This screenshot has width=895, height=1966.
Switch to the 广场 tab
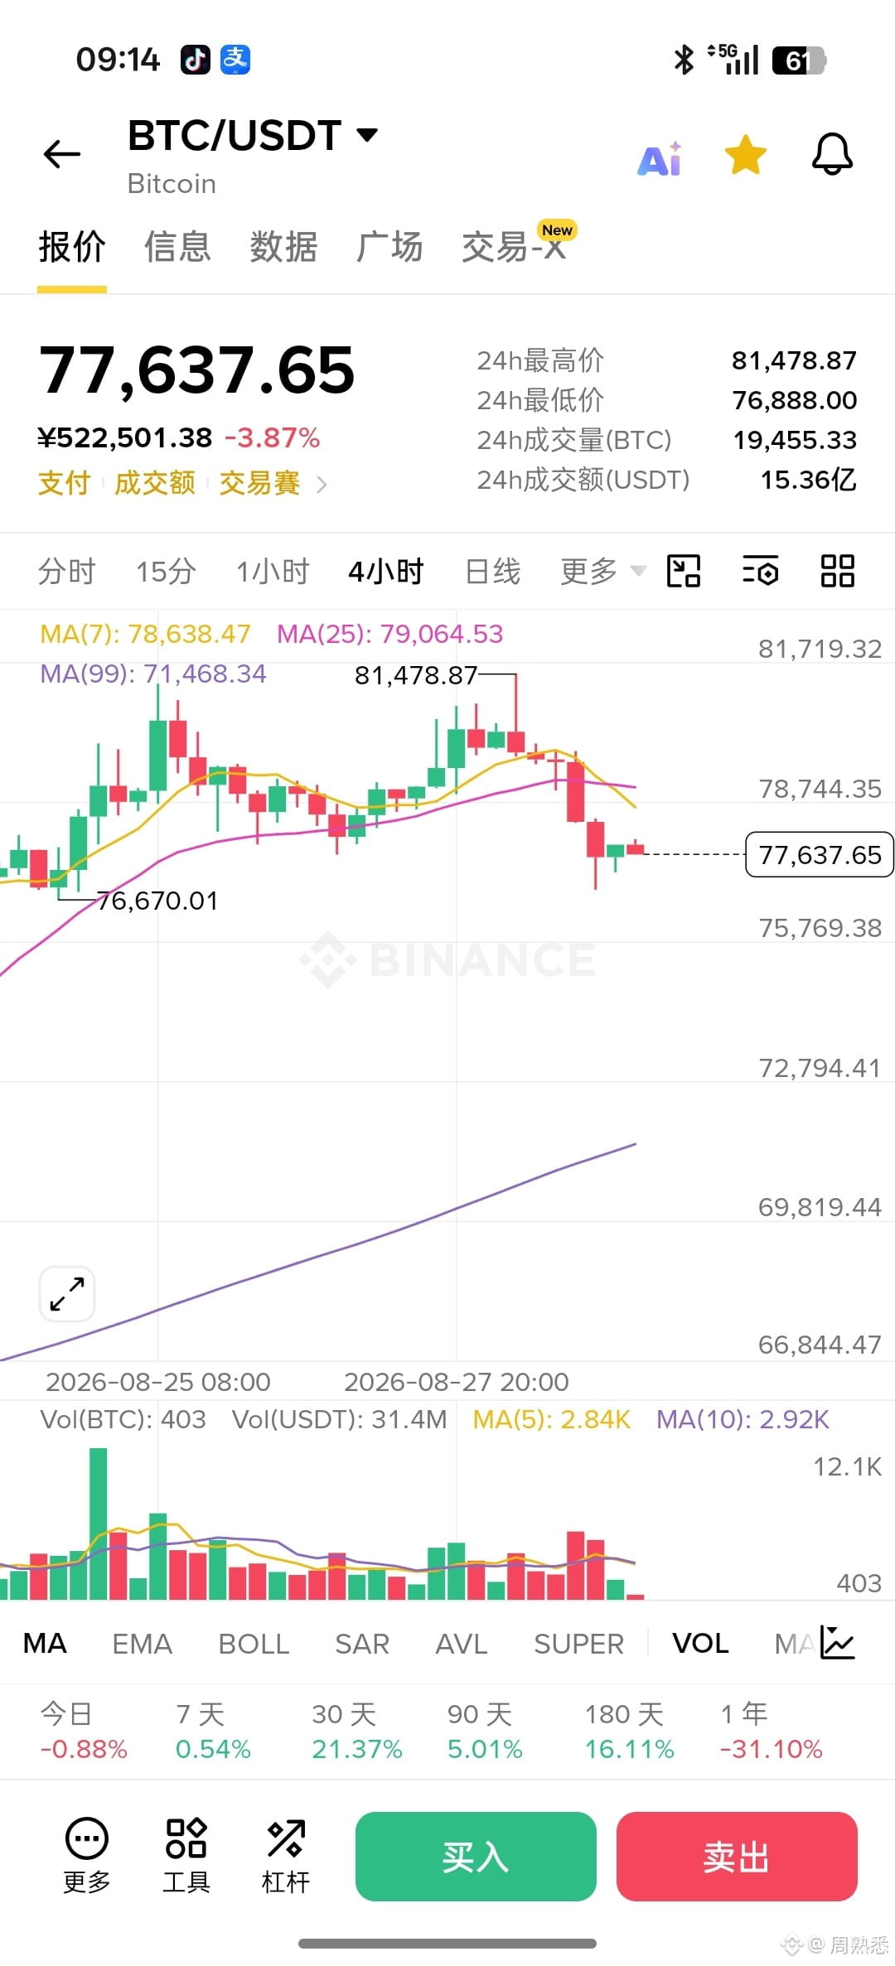tap(389, 247)
